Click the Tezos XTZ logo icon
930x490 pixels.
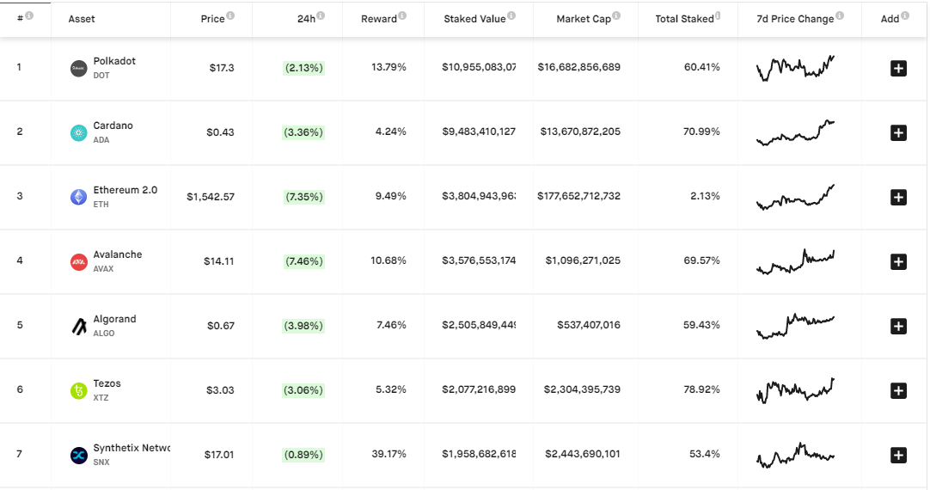[x=79, y=391]
